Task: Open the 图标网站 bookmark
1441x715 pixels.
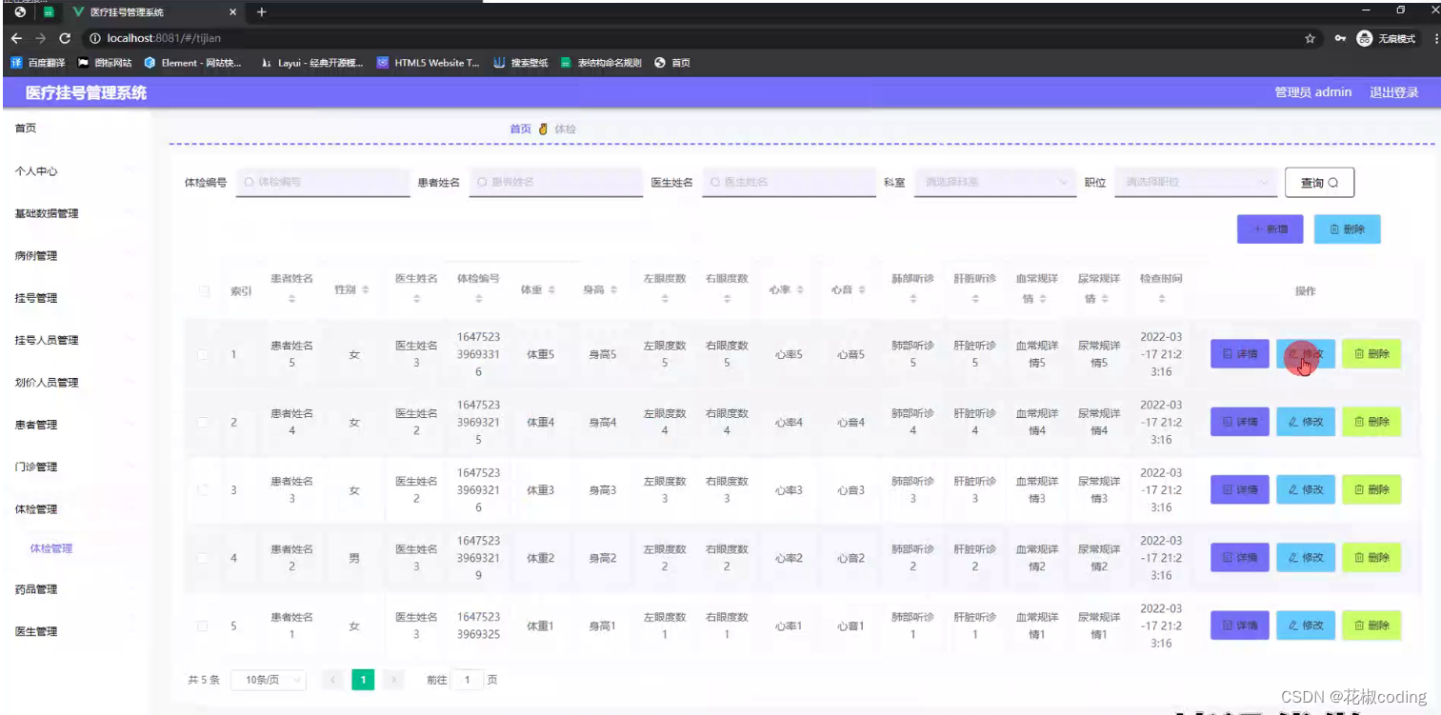Action: click(x=105, y=63)
